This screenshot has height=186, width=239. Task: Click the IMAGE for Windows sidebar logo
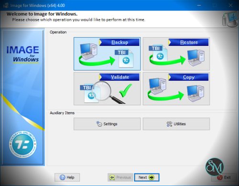coord(22,54)
